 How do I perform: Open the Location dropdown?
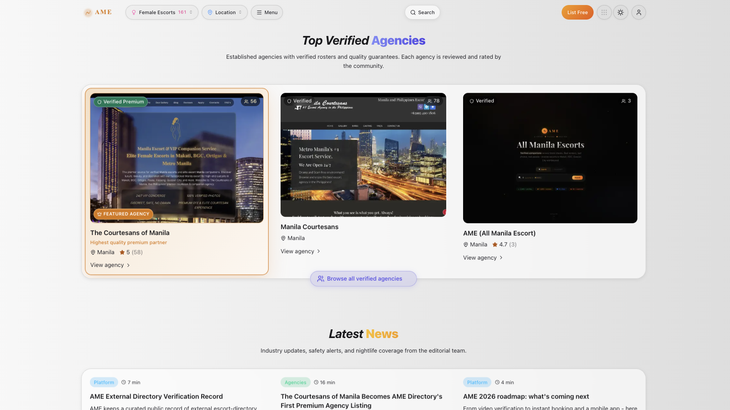pos(224,12)
